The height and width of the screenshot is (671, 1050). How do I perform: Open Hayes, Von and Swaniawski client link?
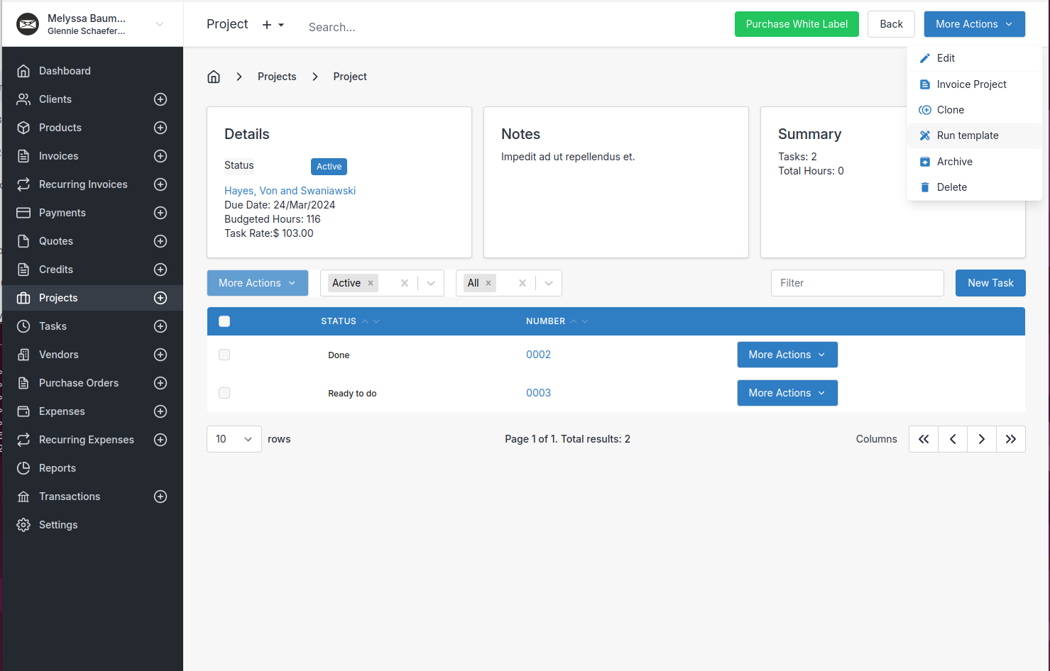click(290, 191)
